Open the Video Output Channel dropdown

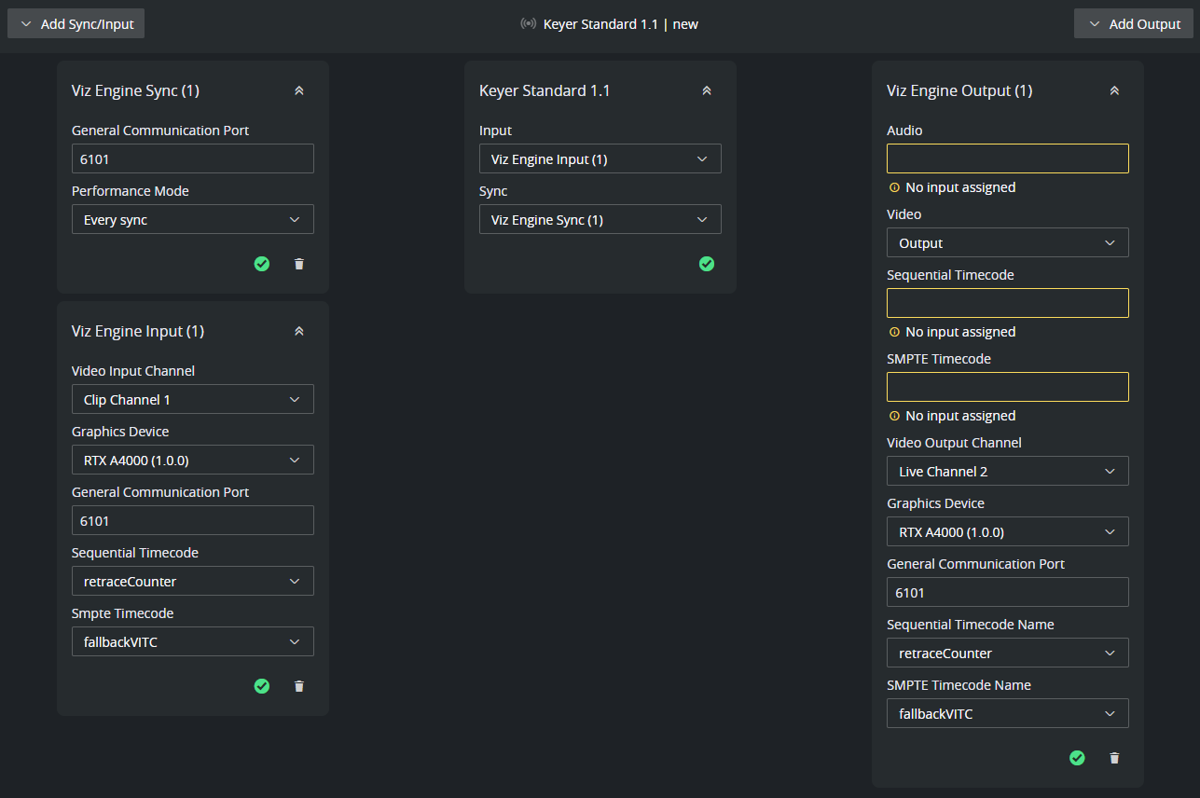pos(1008,472)
